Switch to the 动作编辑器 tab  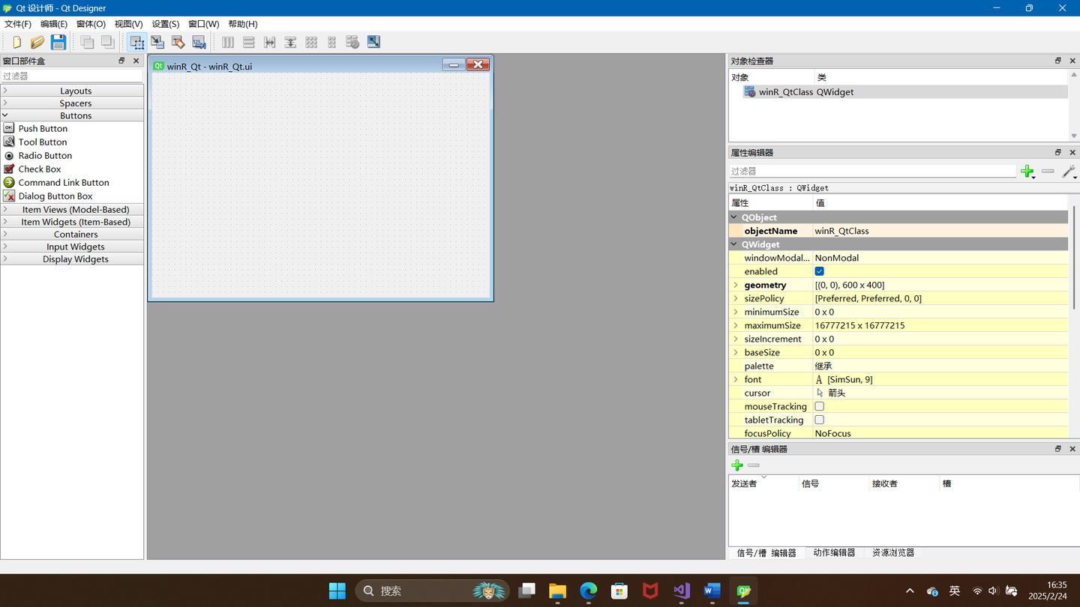coord(834,552)
